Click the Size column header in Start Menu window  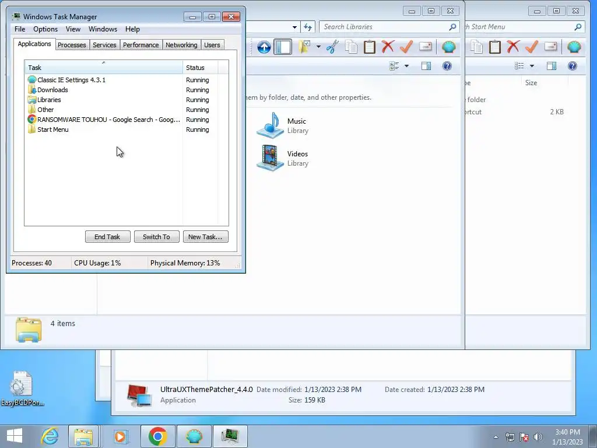point(545,83)
